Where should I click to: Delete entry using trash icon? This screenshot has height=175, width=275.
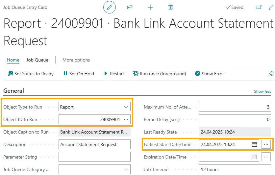click(x=170, y=7)
